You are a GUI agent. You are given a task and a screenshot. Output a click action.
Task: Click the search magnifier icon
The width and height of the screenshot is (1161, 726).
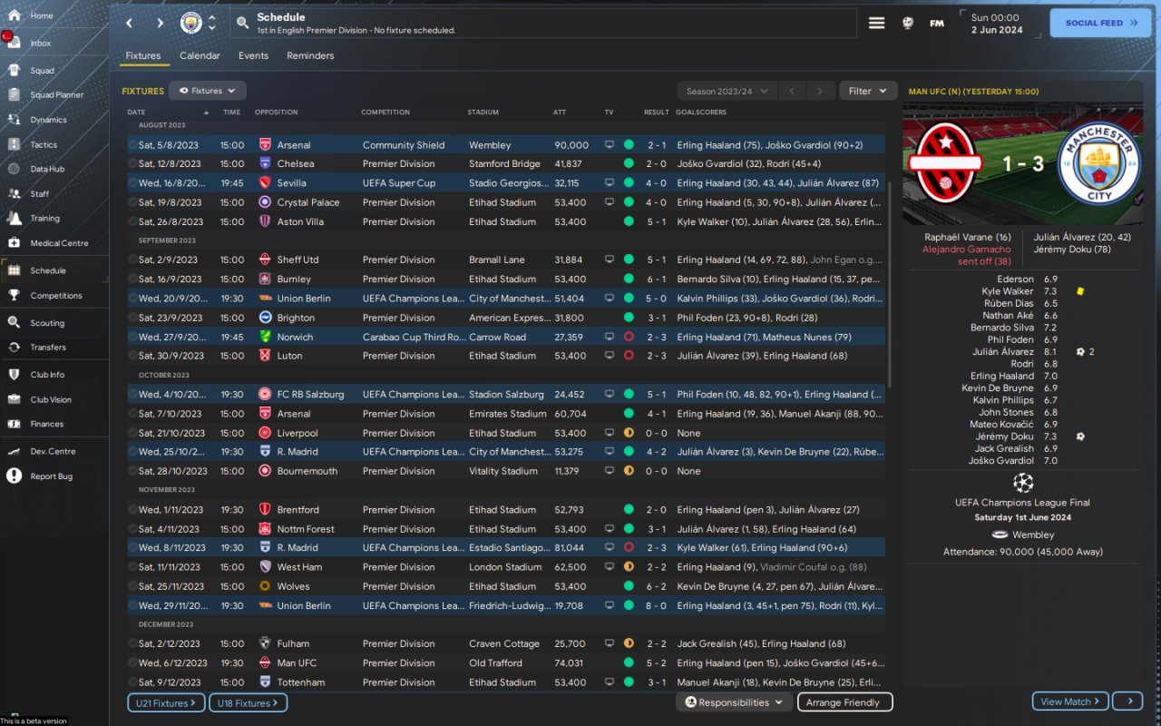pyautogui.click(x=242, y=23)
